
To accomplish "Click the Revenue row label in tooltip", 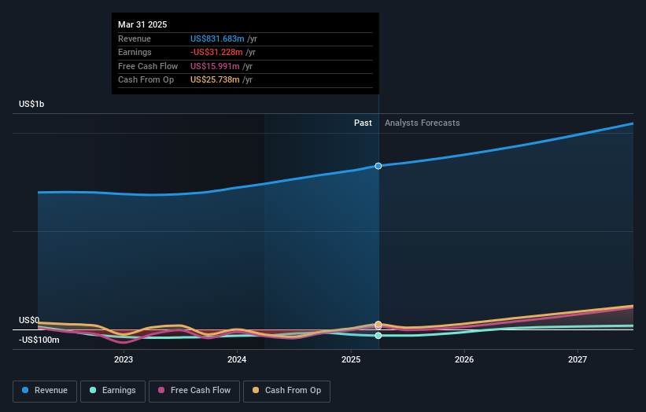I will (135, 39).
